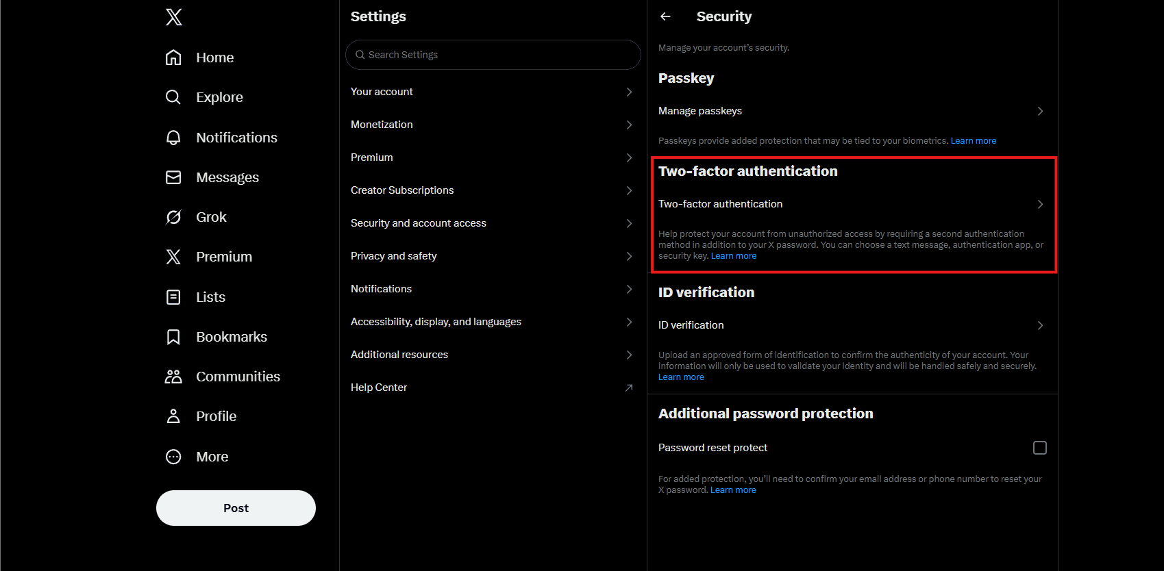1164x571 pixels.
Task: Expand the Manage passkeys entry
Action: pos(1039,110)
